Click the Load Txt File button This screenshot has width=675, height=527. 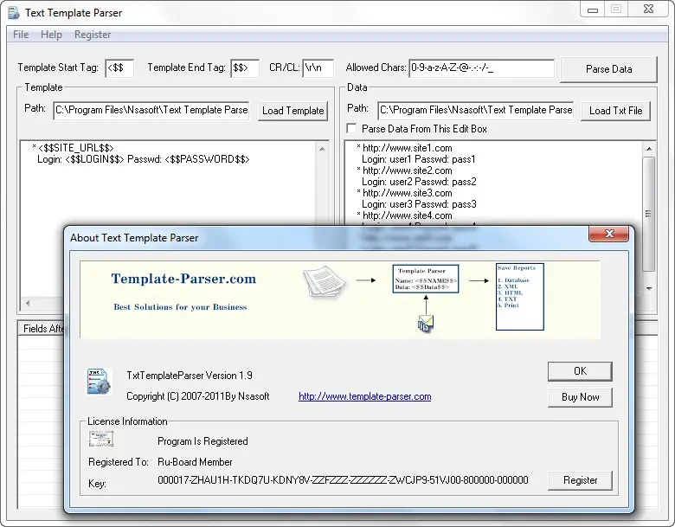[x=615, y=111]
